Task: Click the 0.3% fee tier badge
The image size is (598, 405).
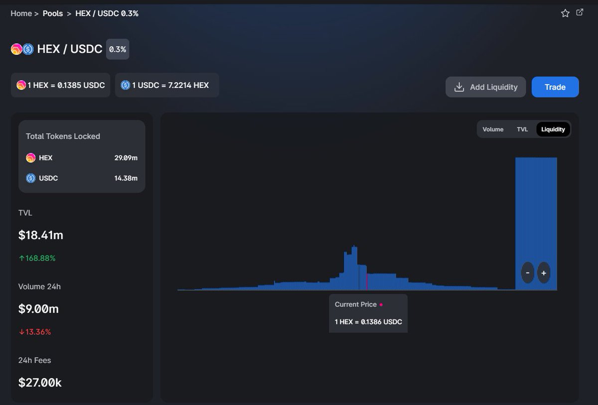Action: [x=118, y=49]
